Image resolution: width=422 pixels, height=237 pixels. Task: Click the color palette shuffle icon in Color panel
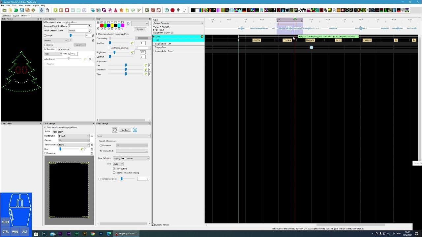(x=128, y=24)
